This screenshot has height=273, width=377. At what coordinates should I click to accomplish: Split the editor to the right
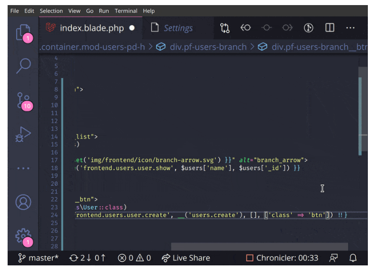pos(330,28)
